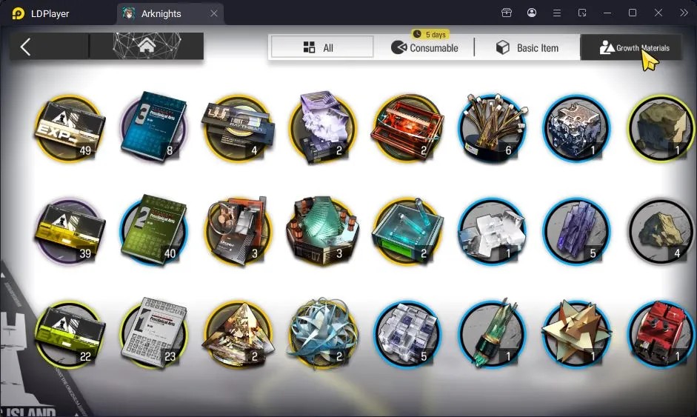Select the green crystal vial item
Image resolution: width=697 pixels, height=417 pixels.
pyautogui.click(x=492, y=333)
